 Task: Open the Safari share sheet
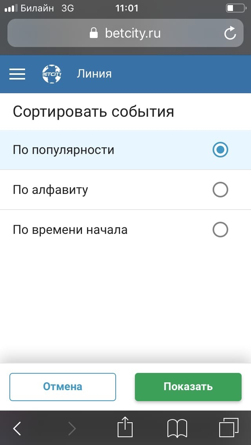(x=125, y=427)
